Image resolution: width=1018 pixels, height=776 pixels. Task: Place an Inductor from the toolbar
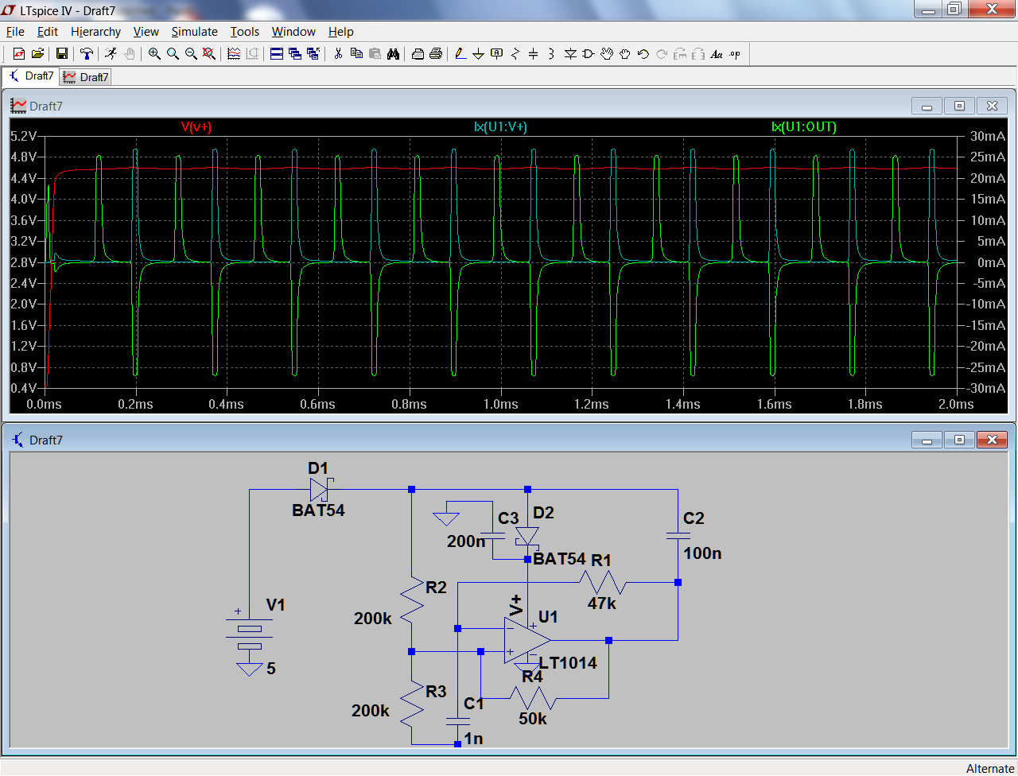[x=552, y=53]
